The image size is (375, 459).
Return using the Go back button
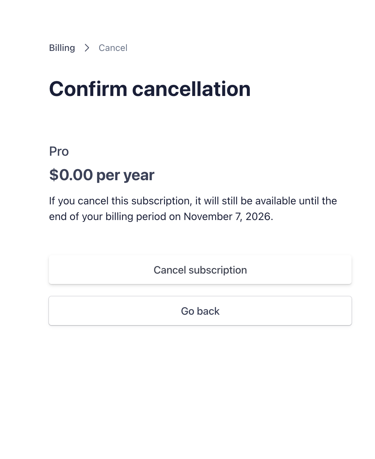coord(200,311)
